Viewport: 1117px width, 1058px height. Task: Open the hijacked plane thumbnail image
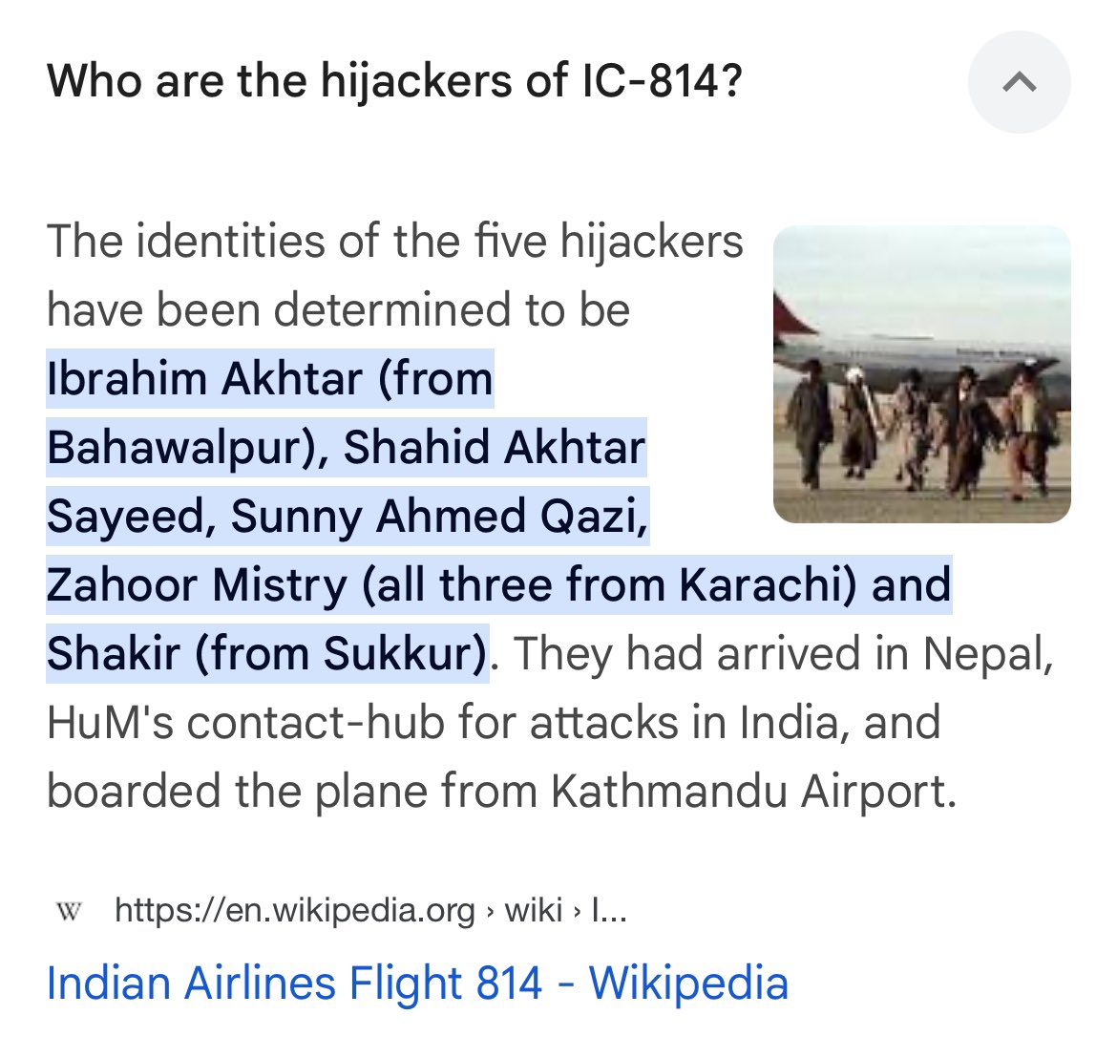click(x=922, y=374)
